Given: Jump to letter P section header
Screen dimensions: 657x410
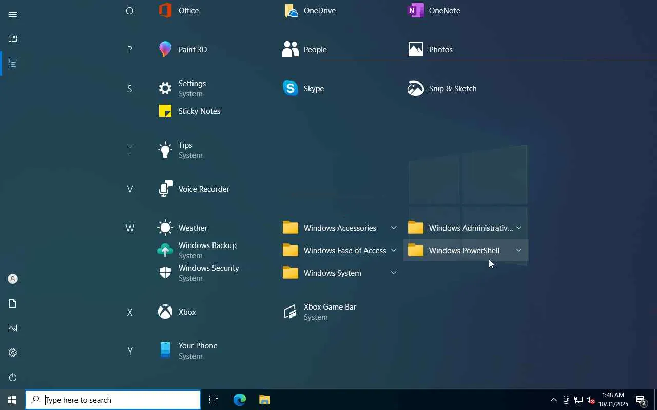Looking at the screenshot, I should coord(130,49).
